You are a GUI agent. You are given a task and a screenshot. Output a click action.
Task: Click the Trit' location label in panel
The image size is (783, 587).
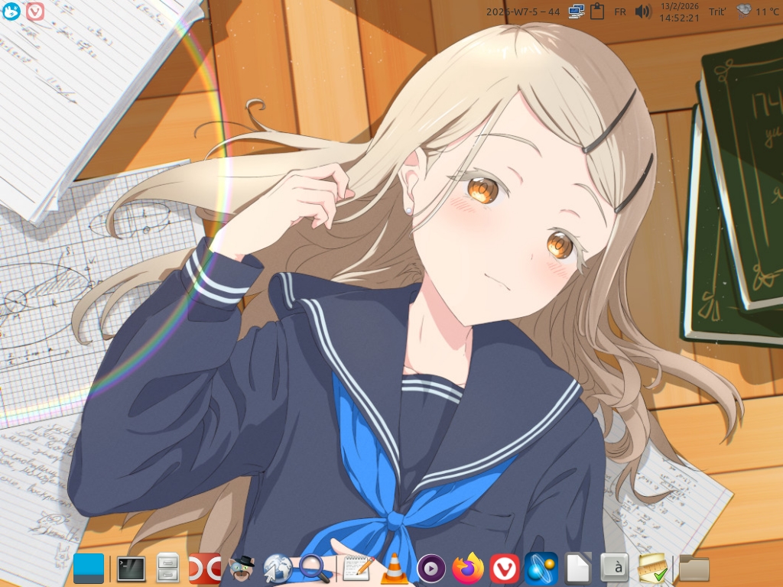click(717, 11)
